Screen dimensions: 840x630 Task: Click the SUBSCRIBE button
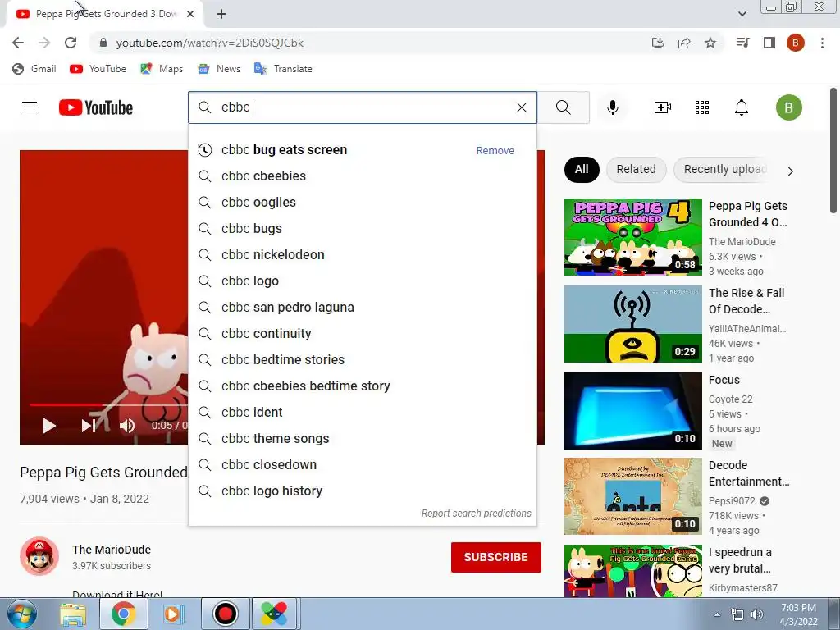click(496, 557)
